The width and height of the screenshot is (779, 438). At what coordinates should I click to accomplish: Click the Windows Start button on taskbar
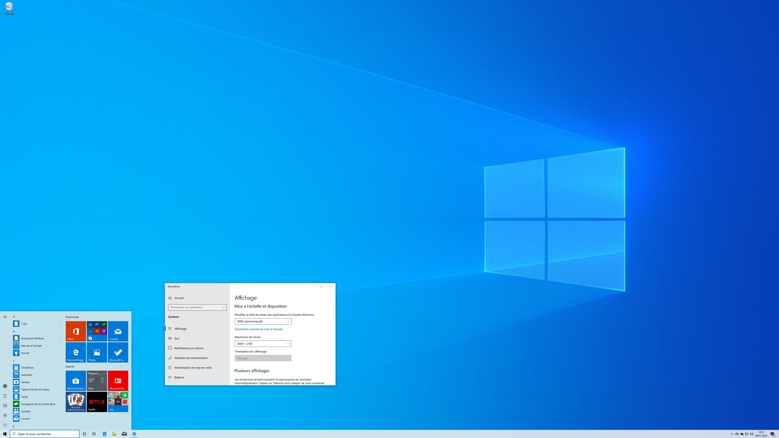(5, 434)
